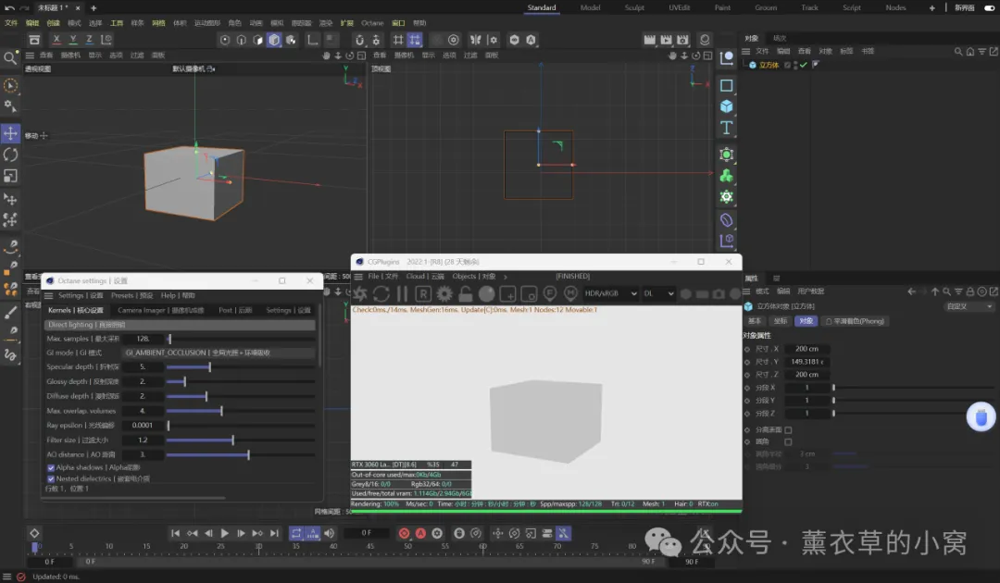Toggle Z axis lock icon
Image resolution: width=1000 pixels, height=583 pixels.
pos(89,40)
